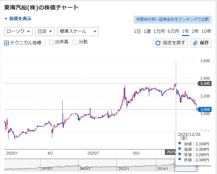Viewport: 217px width, 174px height.
Task: Expand the 指標を表示 section
Action: tap(18, 18)
